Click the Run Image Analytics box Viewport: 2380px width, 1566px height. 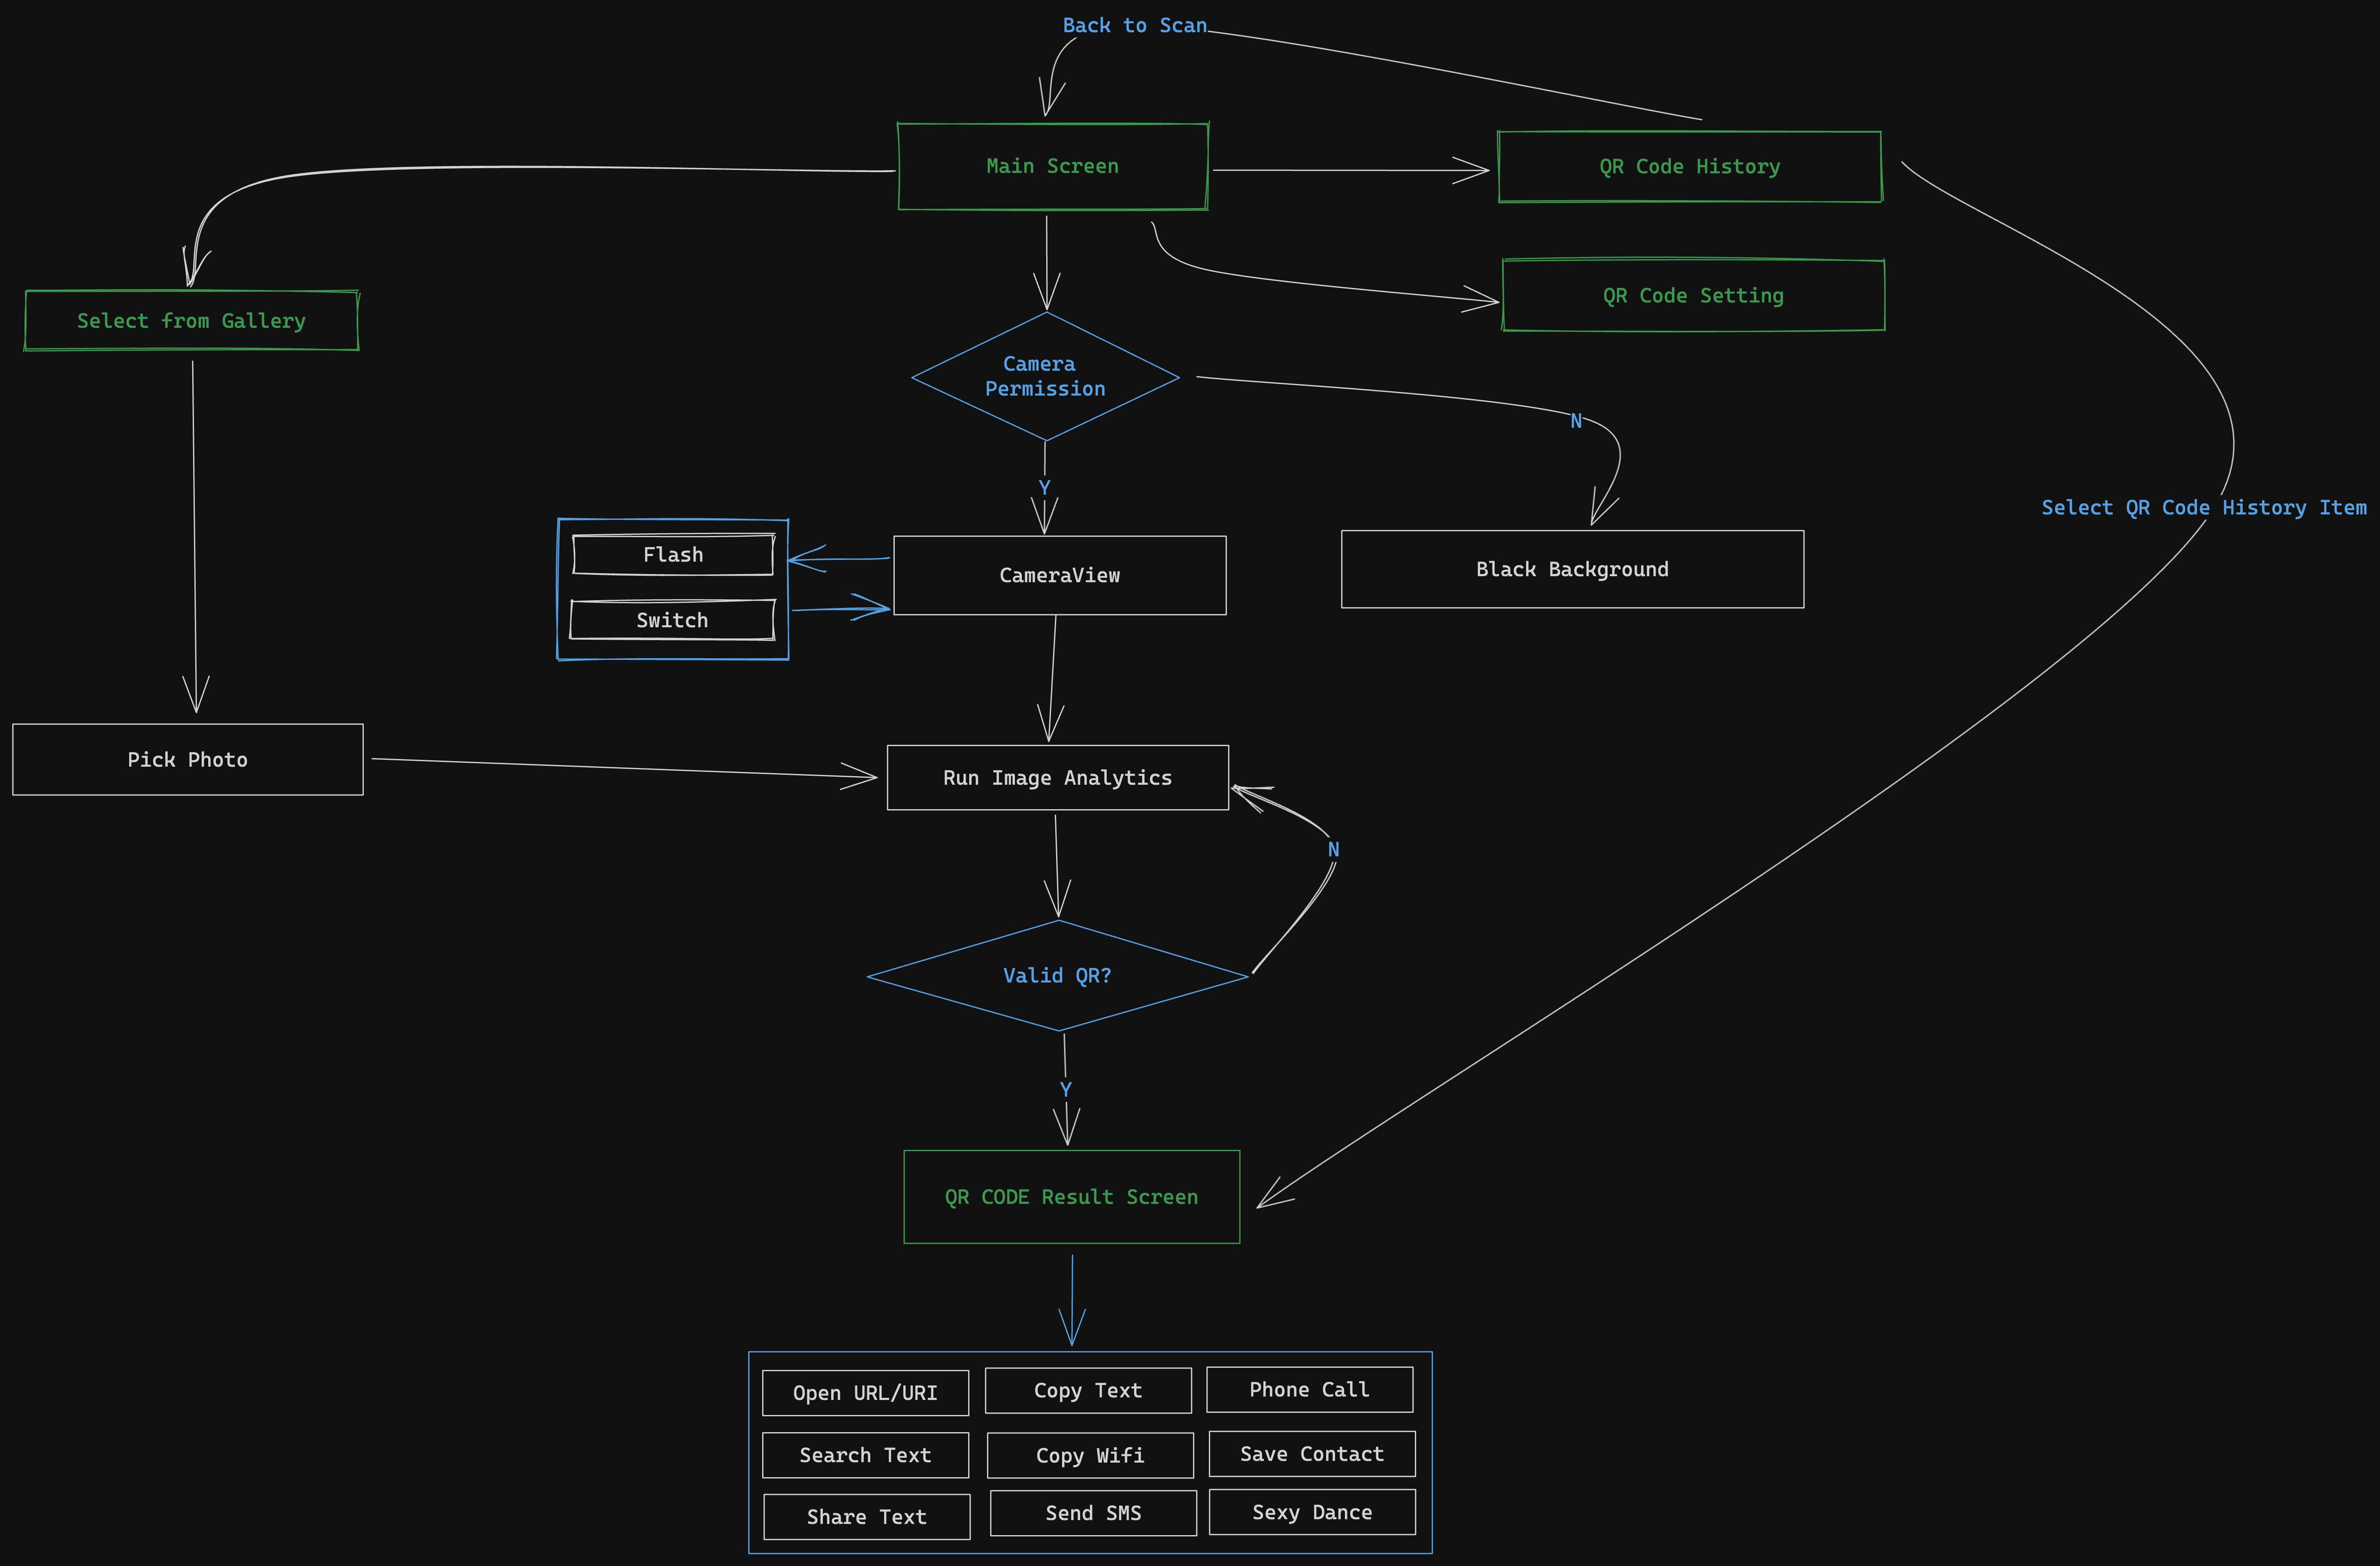[1057, 778]
